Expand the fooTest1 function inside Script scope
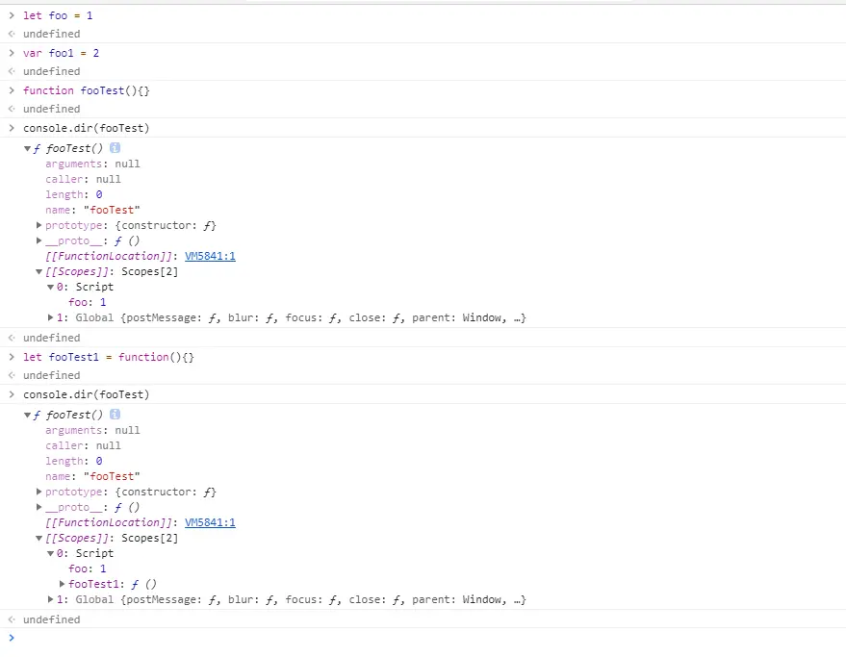846x657 pixels. tap(62, 584)
